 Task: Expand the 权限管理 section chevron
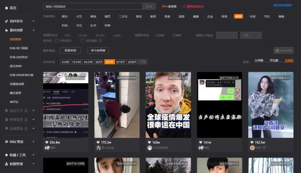33,164
